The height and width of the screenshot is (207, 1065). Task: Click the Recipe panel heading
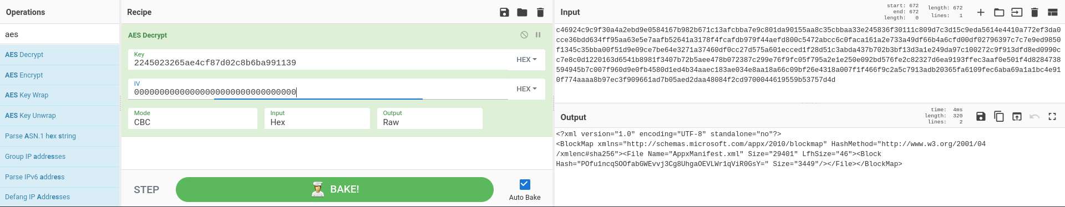139,12
